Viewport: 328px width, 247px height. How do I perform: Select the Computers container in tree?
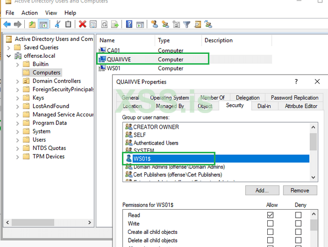[x=46, y=72]
